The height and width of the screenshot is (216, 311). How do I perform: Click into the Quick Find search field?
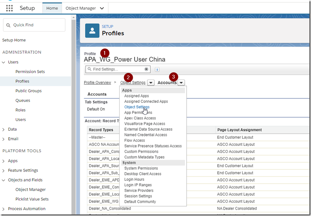(x=34, y=25)
